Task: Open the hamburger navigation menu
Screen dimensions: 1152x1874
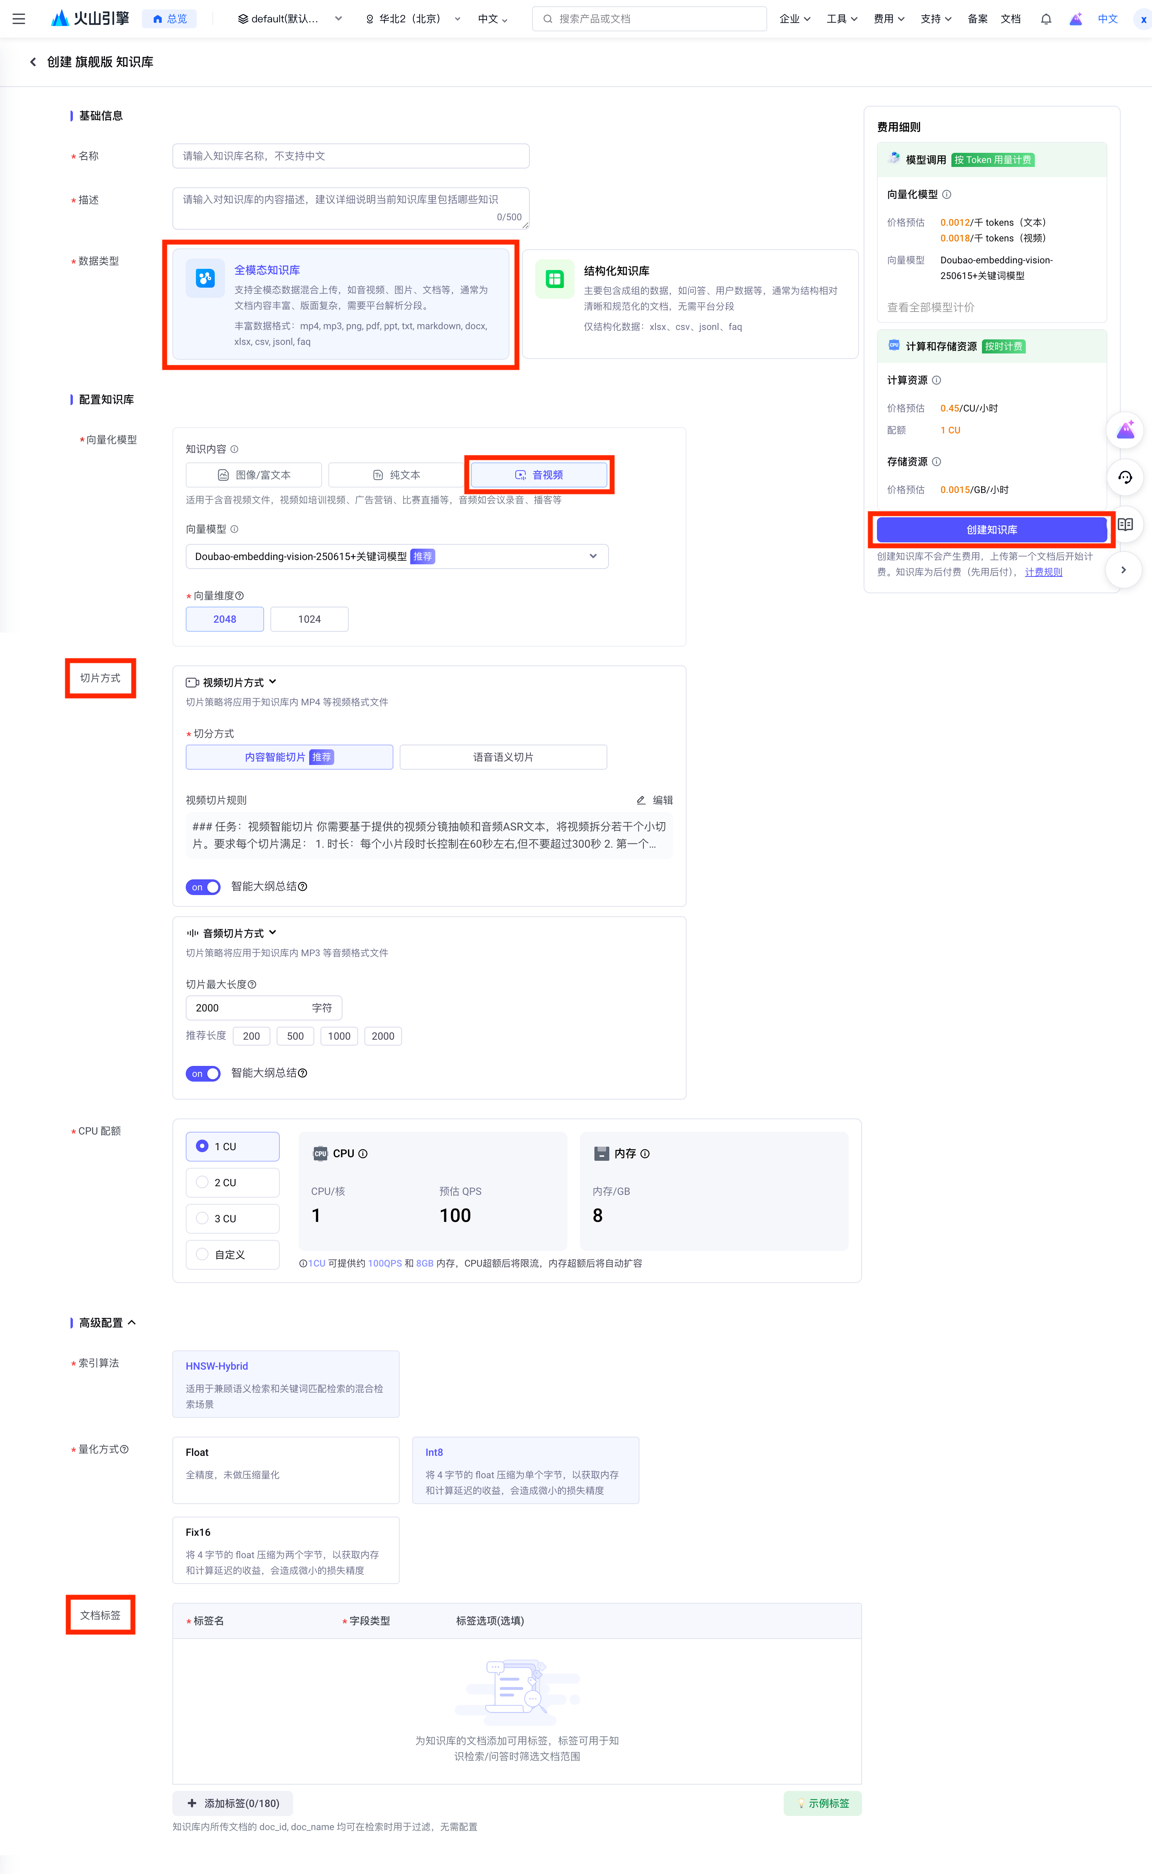Action: [19, 19]
